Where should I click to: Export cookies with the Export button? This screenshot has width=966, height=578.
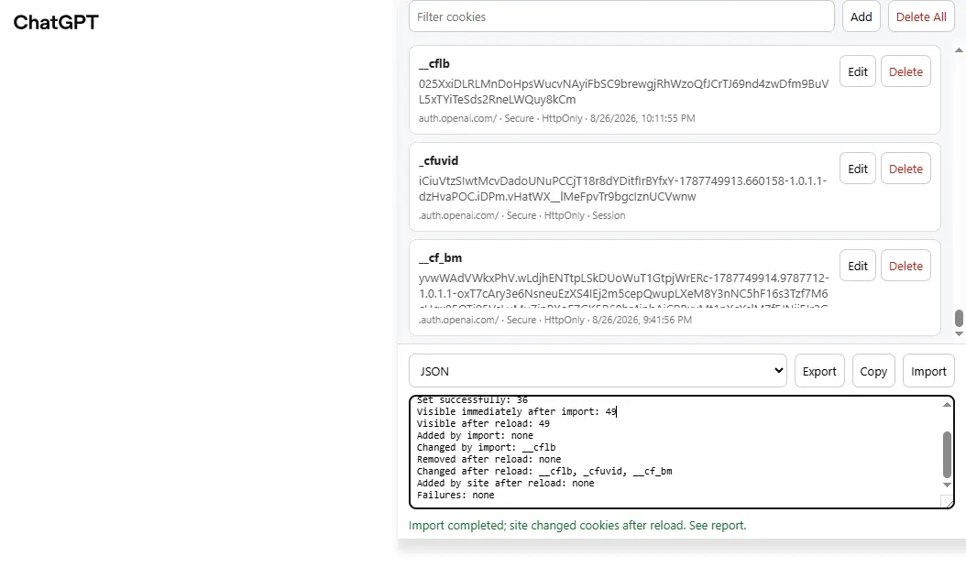819,371
